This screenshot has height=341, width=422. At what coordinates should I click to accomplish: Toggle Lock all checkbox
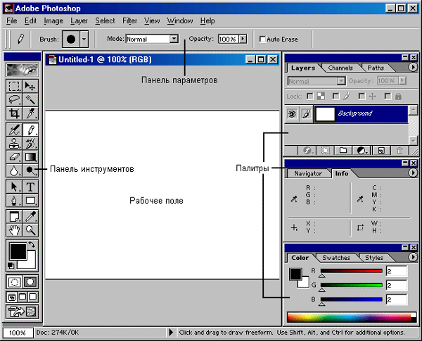click(388, 97)
